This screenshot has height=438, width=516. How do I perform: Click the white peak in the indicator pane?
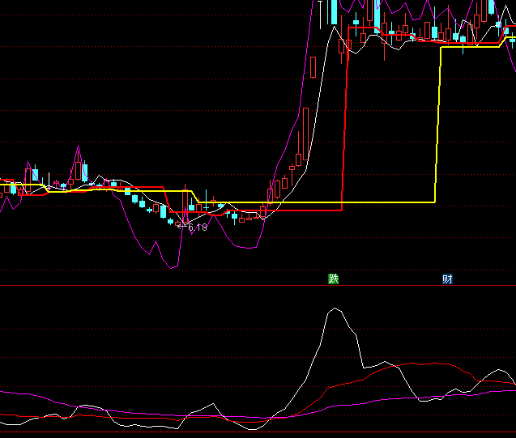334,308
